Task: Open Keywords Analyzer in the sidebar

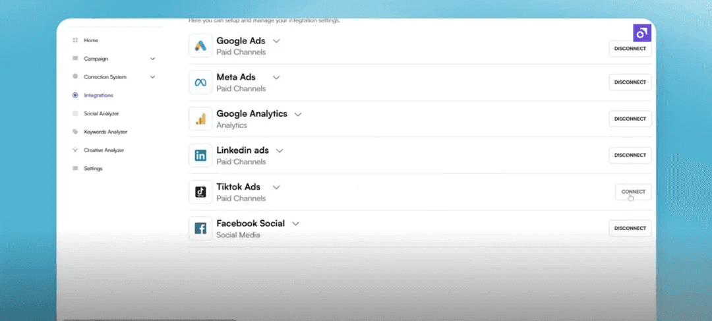Action: [x=105, y=132]
